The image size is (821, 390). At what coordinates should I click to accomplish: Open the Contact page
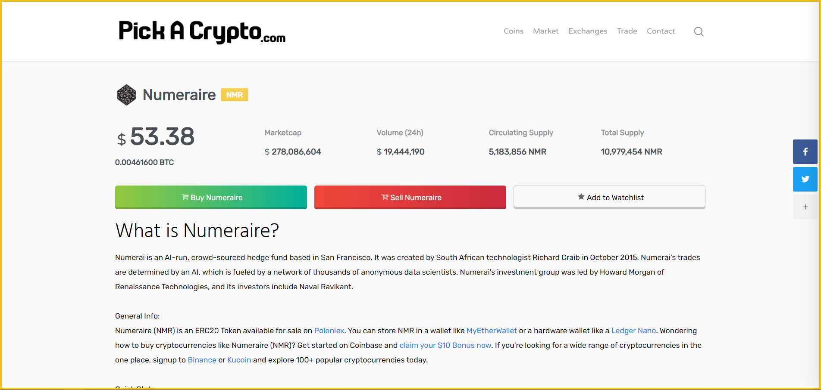pyautogui.click(x=661, y=31)
